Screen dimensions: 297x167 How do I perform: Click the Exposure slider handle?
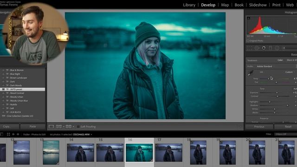click(277, 93)
